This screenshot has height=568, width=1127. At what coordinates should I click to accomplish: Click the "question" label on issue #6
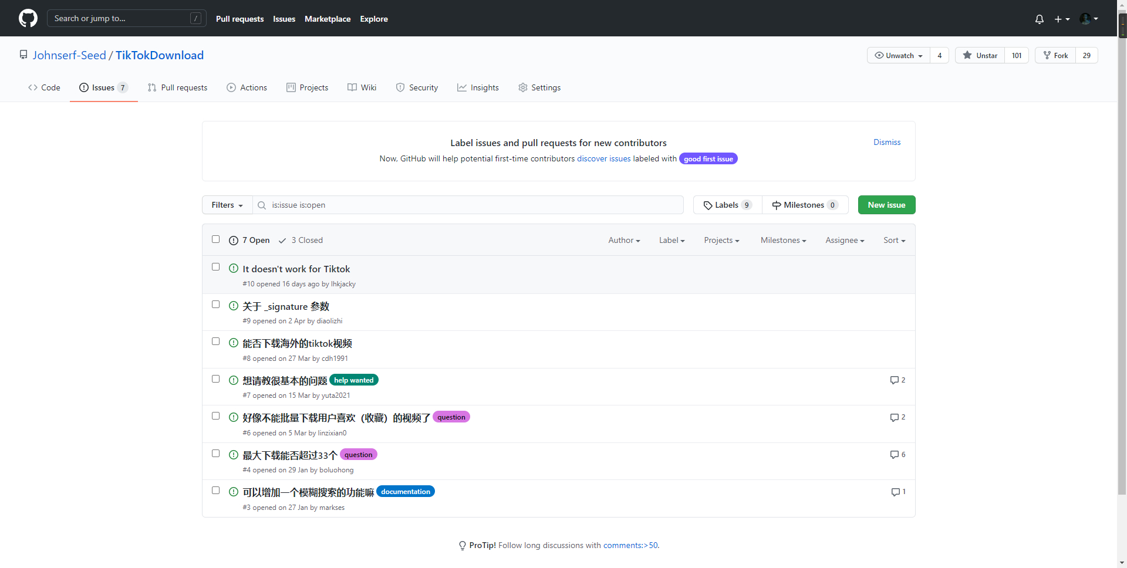pyautogui.click(x=451, y=417)
